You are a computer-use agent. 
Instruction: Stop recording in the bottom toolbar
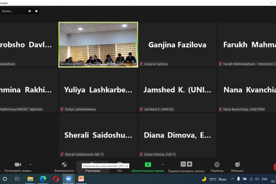pos(190,164)
